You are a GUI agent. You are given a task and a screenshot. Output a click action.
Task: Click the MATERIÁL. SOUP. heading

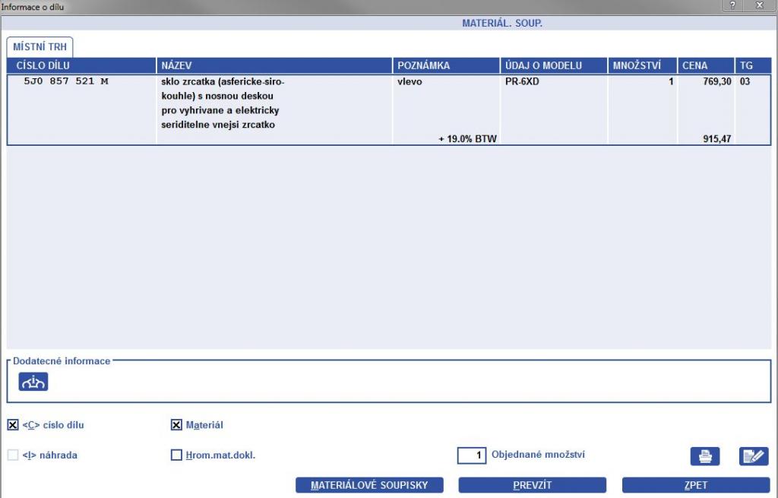click(502, 24)
